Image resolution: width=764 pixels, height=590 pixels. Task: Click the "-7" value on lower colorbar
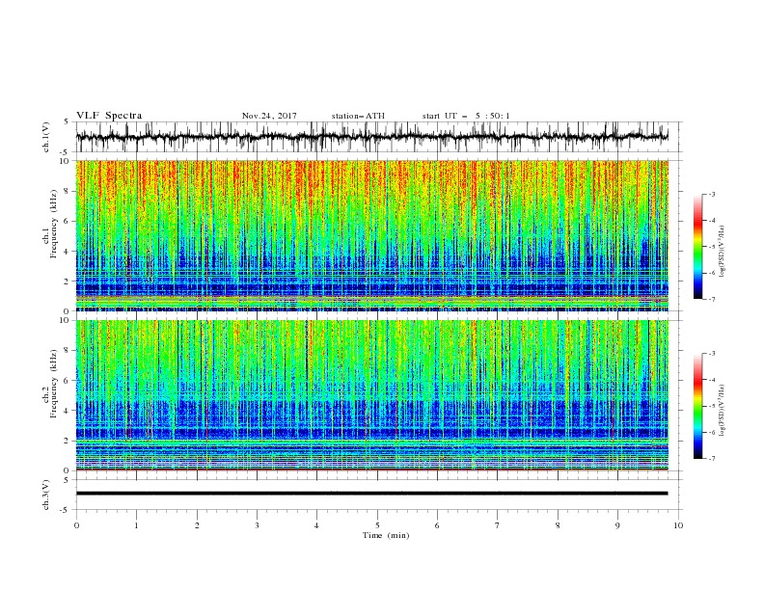pos(711,458)
